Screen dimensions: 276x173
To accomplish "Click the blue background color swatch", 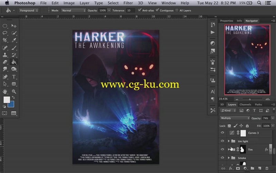I will pos(12,104).
